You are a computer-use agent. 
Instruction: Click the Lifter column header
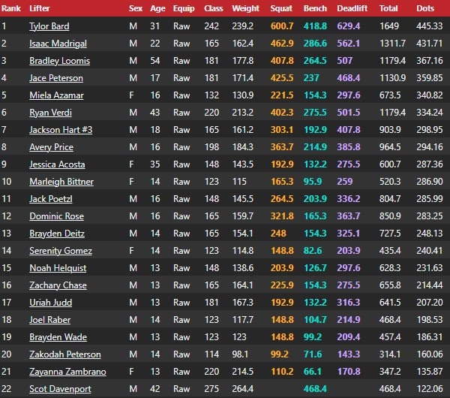(39, 8)
